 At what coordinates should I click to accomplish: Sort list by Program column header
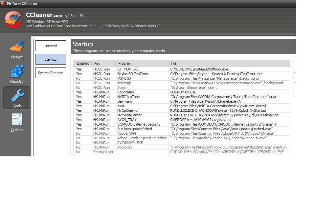[x=142, y=63]
